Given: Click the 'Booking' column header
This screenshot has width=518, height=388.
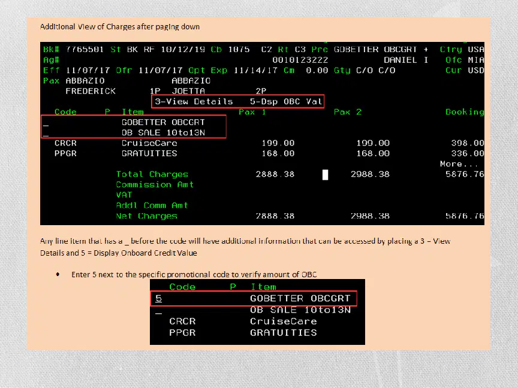Looking at the screenshot, I should click(465, 112).
